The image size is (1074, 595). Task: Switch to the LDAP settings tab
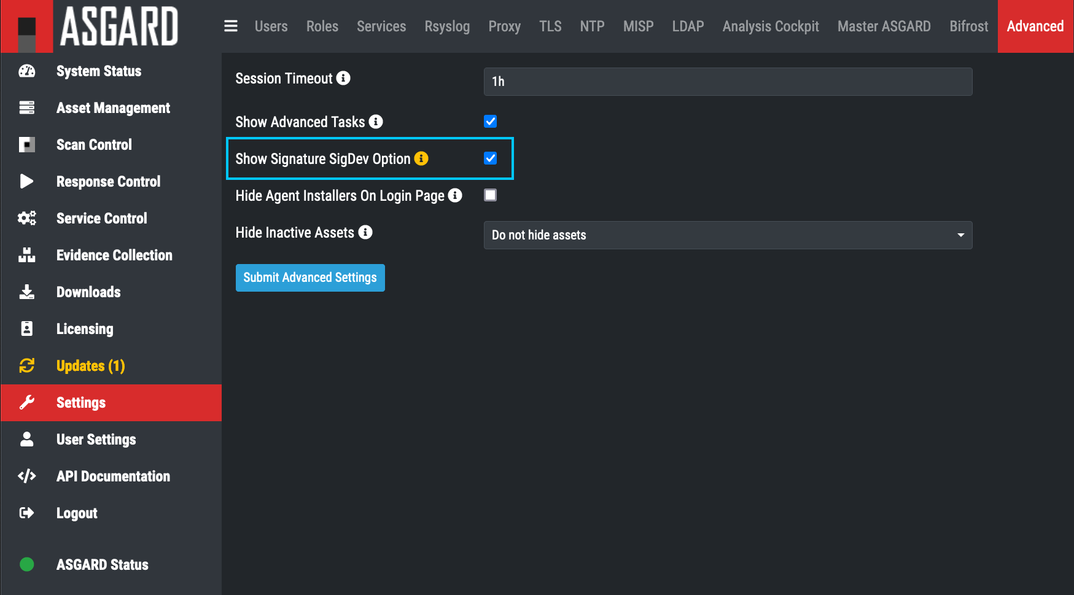coord(688,26)
